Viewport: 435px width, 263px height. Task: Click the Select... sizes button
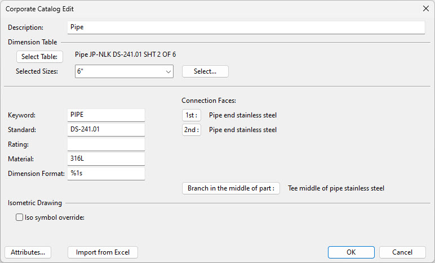coord(205,71)
